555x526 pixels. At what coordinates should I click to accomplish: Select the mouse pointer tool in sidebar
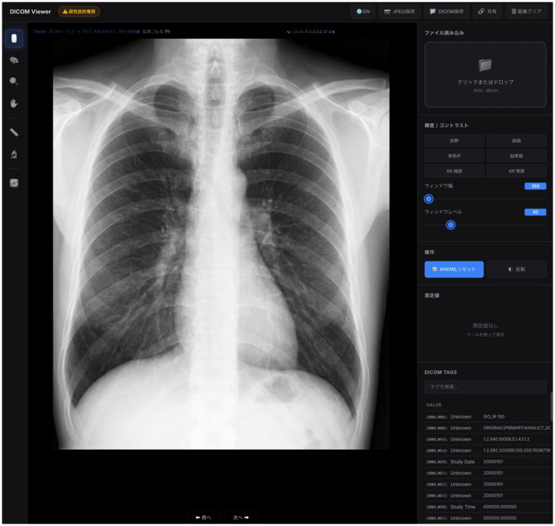click(x=14, y=38)
